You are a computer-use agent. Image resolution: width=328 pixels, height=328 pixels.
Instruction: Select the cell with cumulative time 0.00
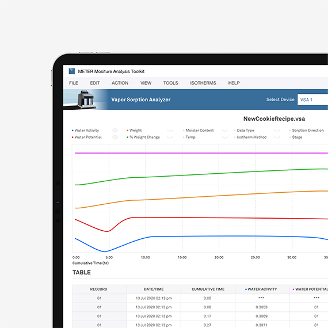208,298
